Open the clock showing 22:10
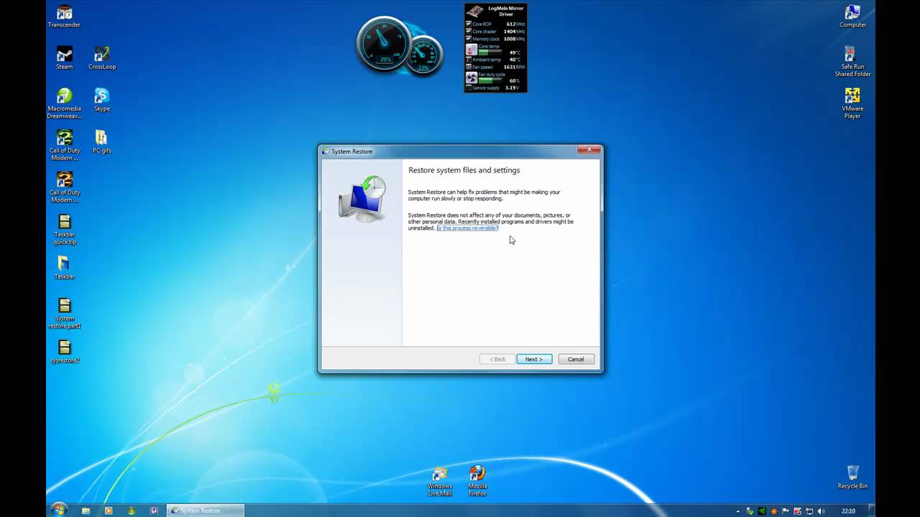Viewport: 920px width, 517px height. [849, 511]
